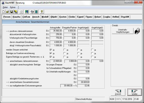Check first Angehörige(r) Rentenversicherung Beiträge checkbox

[78, 57]
